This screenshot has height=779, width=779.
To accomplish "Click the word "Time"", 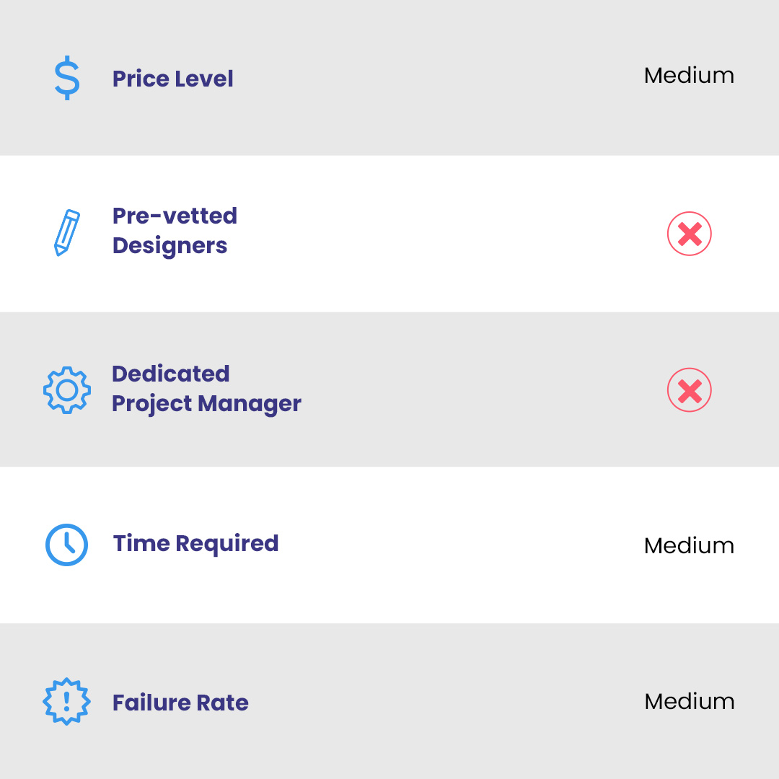I will tap(141, 543).
